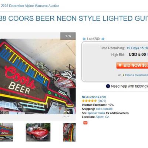Open NCAuctions.com seller link

point(94,97)
